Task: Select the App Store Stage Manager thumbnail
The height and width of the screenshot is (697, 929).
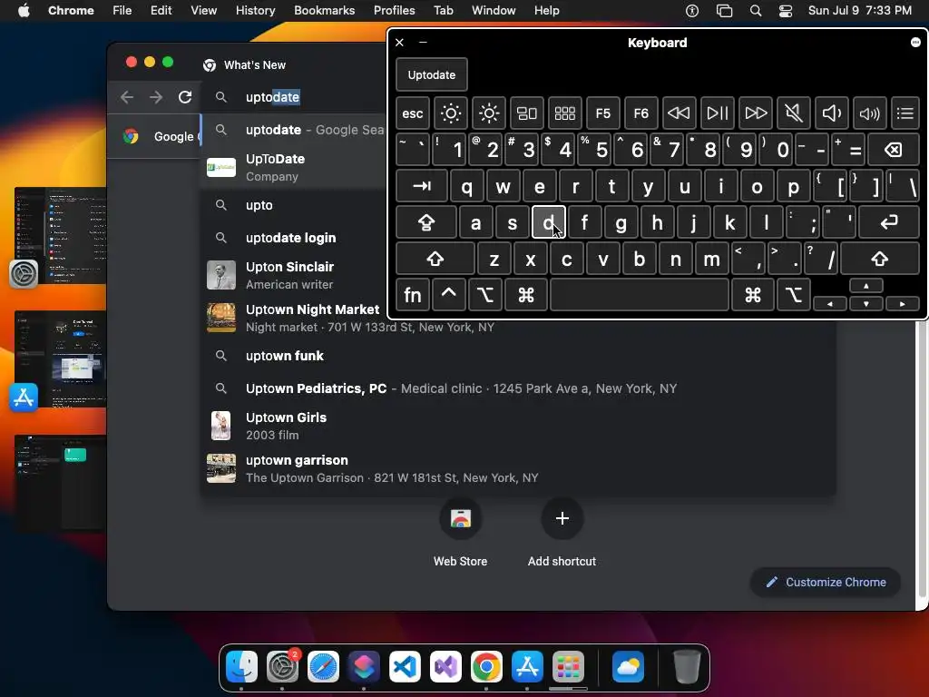Action: click(61, 358)
